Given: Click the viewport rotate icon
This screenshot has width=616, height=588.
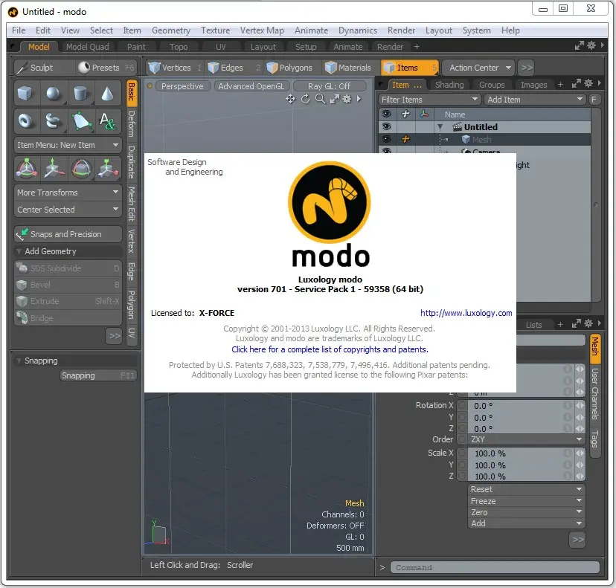Looking at the screenshot, I should point(305,99).
